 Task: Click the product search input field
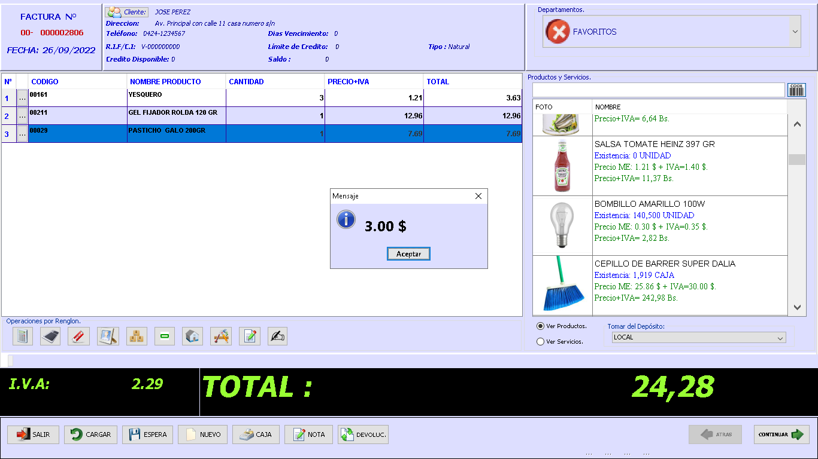[x=658, y=90]
